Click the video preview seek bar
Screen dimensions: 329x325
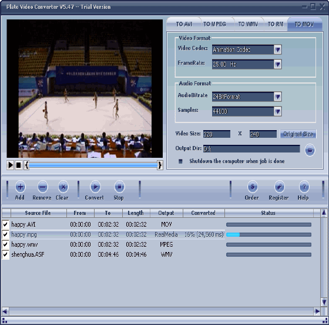coord(93,165)
